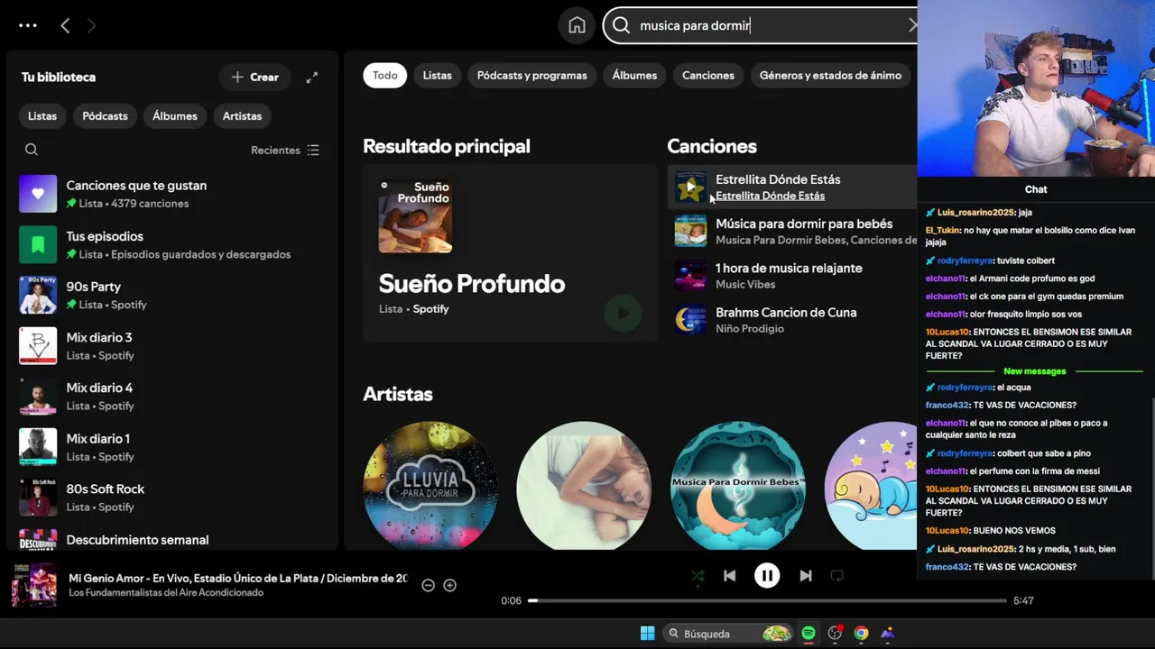Open Descubrimiento semanal playlist
This screenshot has width=1155, height=649.
click(171, 539)
